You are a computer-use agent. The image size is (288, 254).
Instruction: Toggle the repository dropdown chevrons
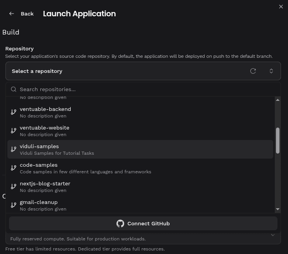point(271,71)
